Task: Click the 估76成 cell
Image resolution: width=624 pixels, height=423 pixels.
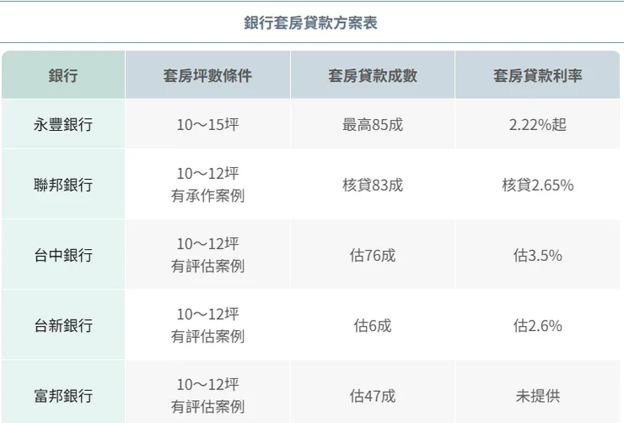Action: tap(373, 255)
